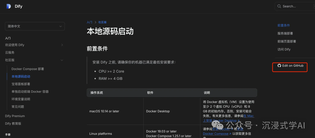Viewport: 315px width, 138px height.
Task: Click the 社区版 breadcrumb link
Action: (x=102, y=22)
